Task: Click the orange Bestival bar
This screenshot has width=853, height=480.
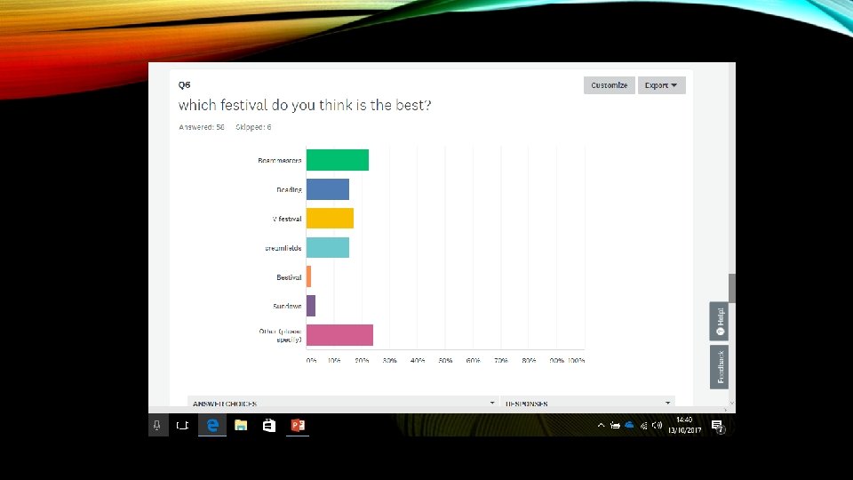Action: pos(308,276)
